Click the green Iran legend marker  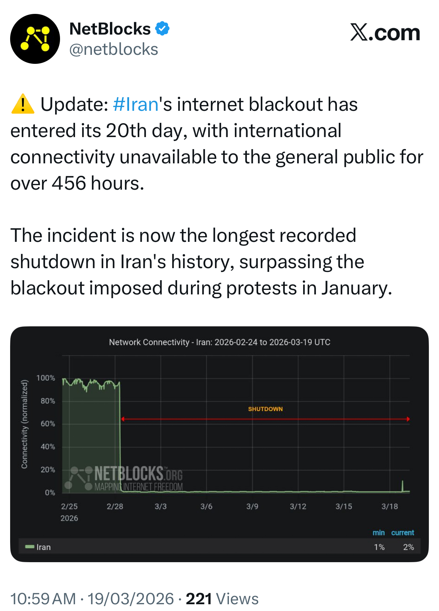tap(30, 547)
